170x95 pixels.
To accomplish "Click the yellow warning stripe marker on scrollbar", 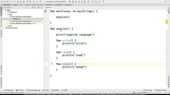I will click(x=167, y=22).
